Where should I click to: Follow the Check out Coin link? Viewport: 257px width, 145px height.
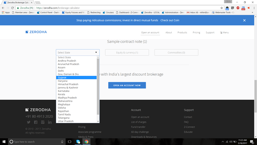[170, 20]
